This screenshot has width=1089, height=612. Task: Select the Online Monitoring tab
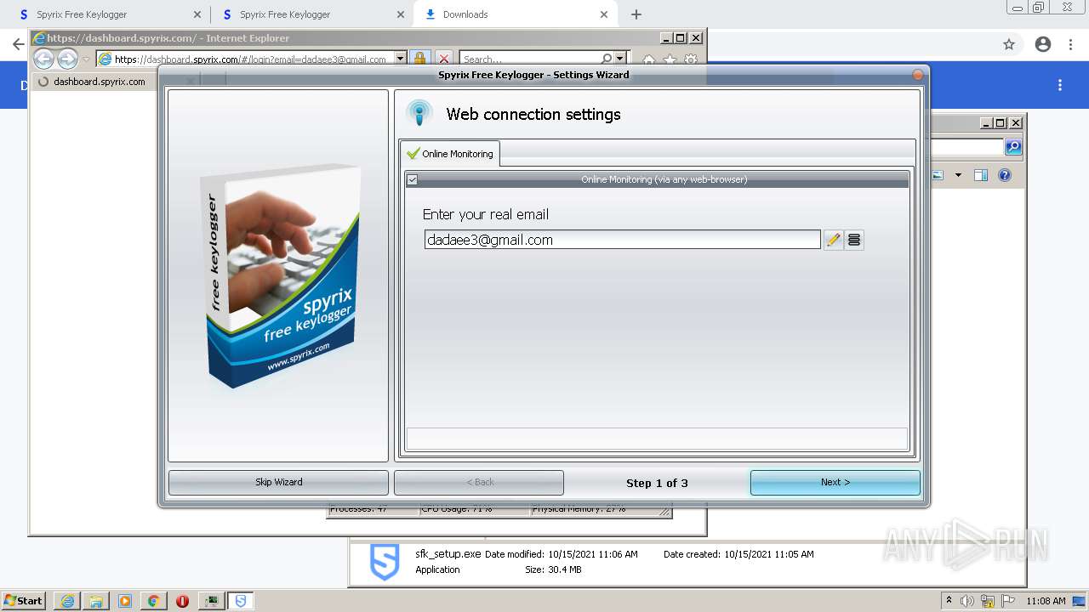450,154
